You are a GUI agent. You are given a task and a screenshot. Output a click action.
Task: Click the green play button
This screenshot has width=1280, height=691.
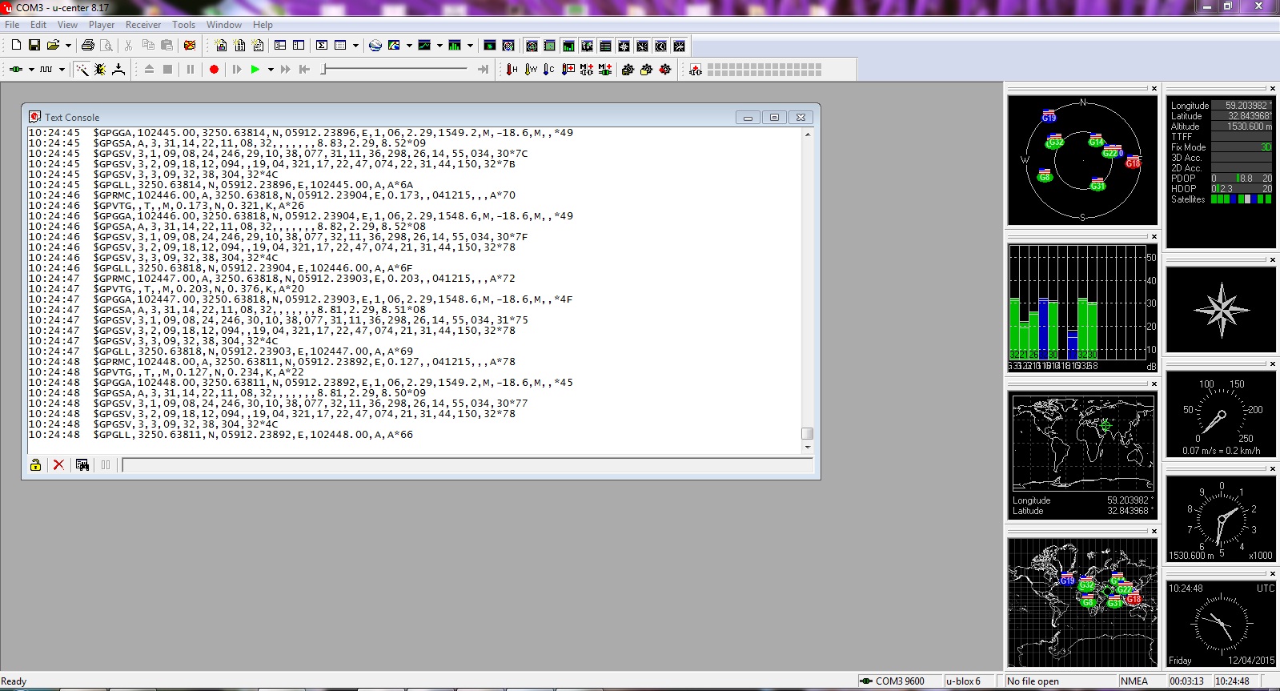click(x=255, y=70)
